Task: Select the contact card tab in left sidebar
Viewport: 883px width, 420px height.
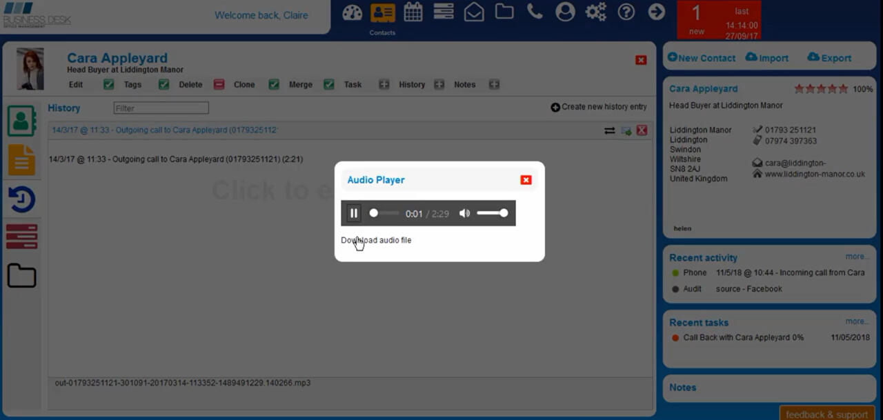Action: coord(21,121)
